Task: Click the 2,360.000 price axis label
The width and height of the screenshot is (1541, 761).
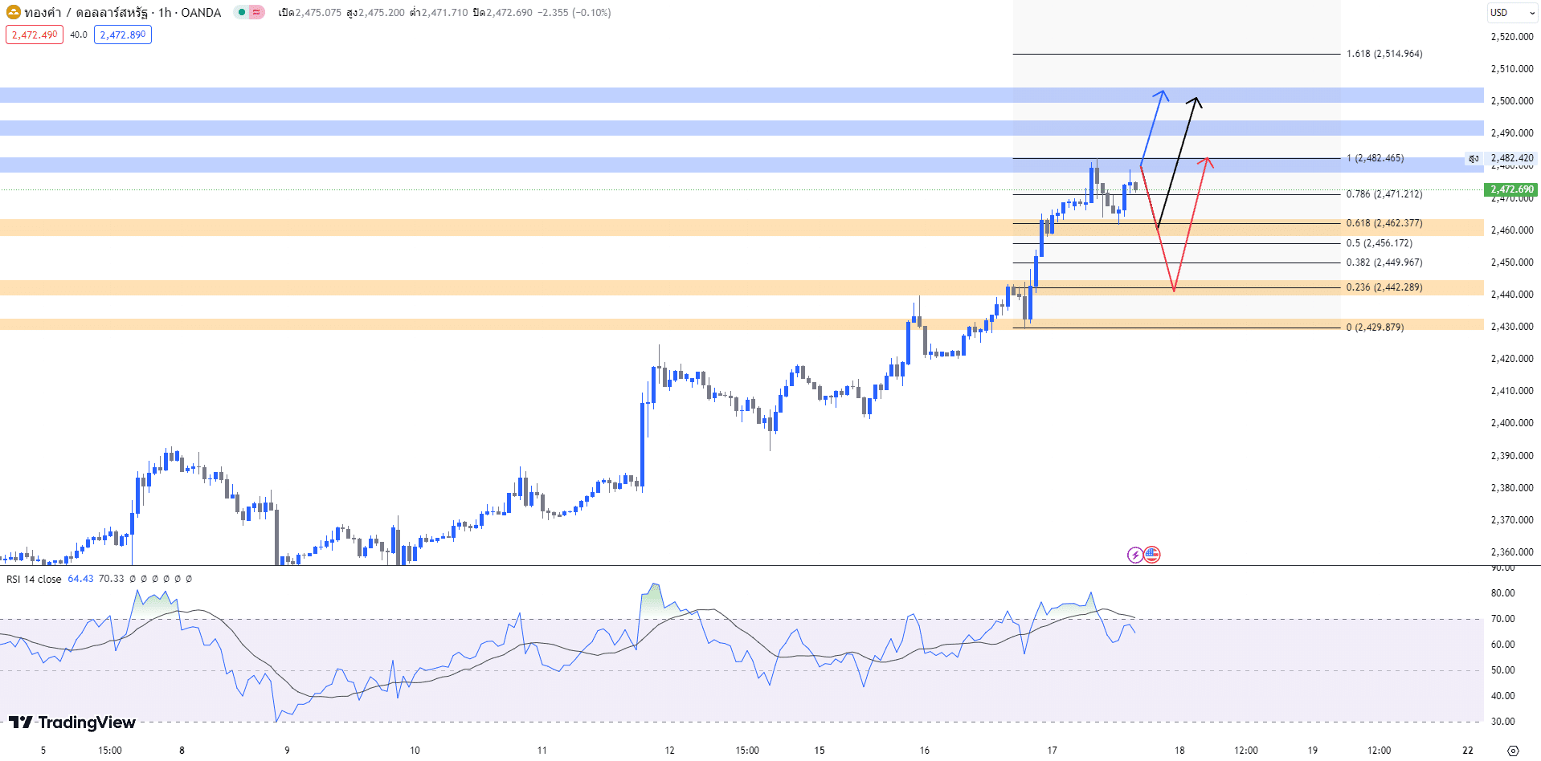Action: (x=1512, y=552)
